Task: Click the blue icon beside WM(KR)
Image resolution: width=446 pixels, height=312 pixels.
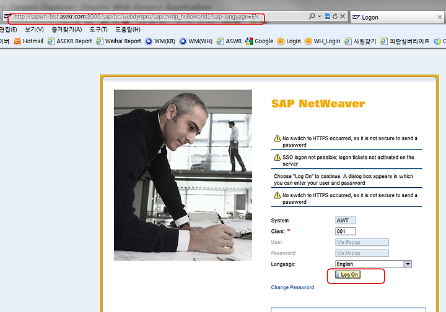Action: [x=149, y=41]
